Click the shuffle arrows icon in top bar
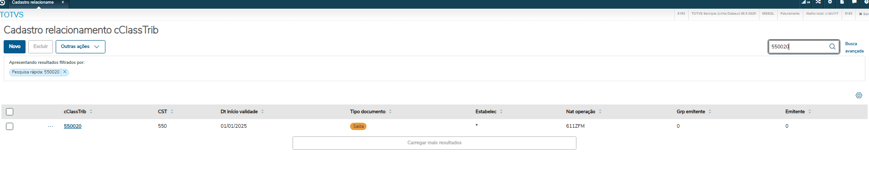Image resolution: width=869 pixels, height=172 pixels. 818,2
